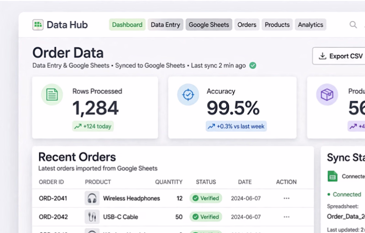Click the ACTION column header

point(287,182)
